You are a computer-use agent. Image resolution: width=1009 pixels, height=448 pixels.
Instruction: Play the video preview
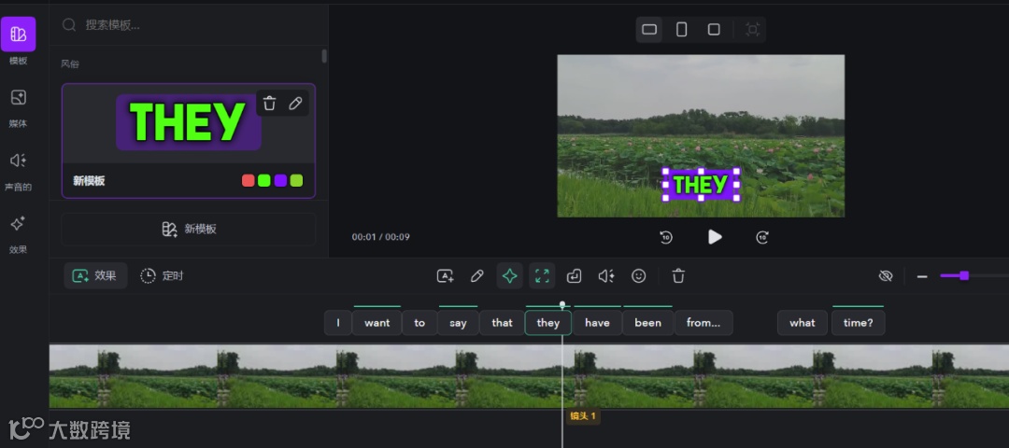pyautogui.click(x=715, y=237)
